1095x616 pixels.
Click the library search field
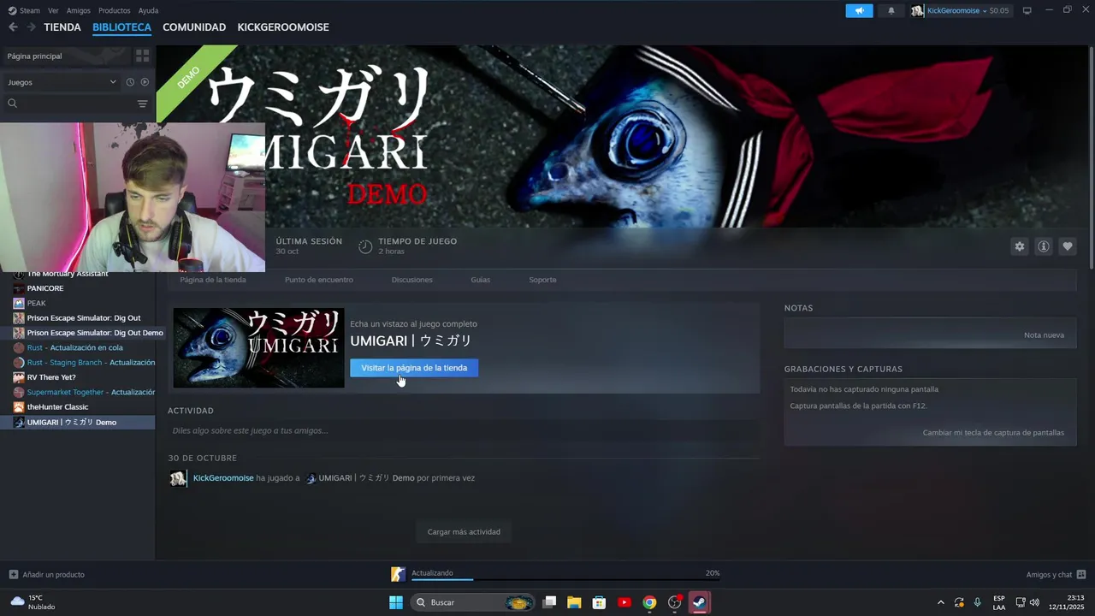(x=68, y=104)
